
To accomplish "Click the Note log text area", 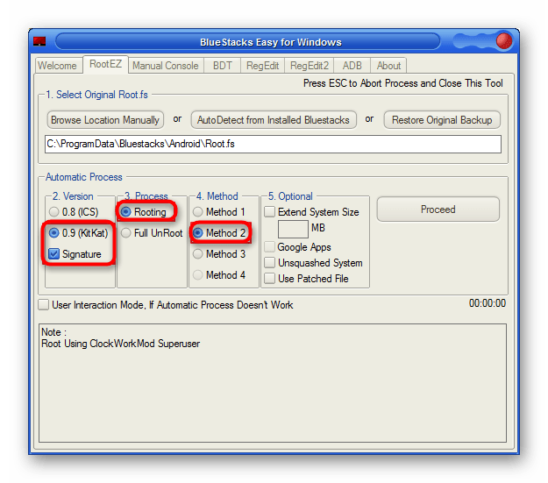I will point(273,383).
